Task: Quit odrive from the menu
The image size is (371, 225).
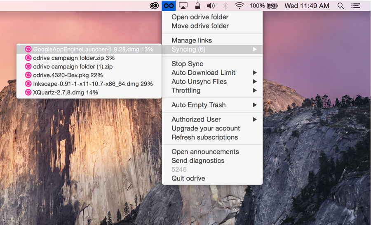Action: click(x=212, y=178)
